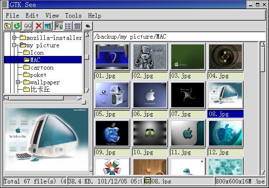269x188 pixels.
Task: Select the 06.jpg Apple logo thumbnail
Action: tap(150, 95)
